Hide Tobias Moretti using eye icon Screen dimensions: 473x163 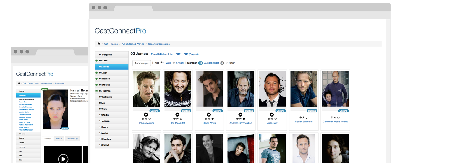[143, 119]
